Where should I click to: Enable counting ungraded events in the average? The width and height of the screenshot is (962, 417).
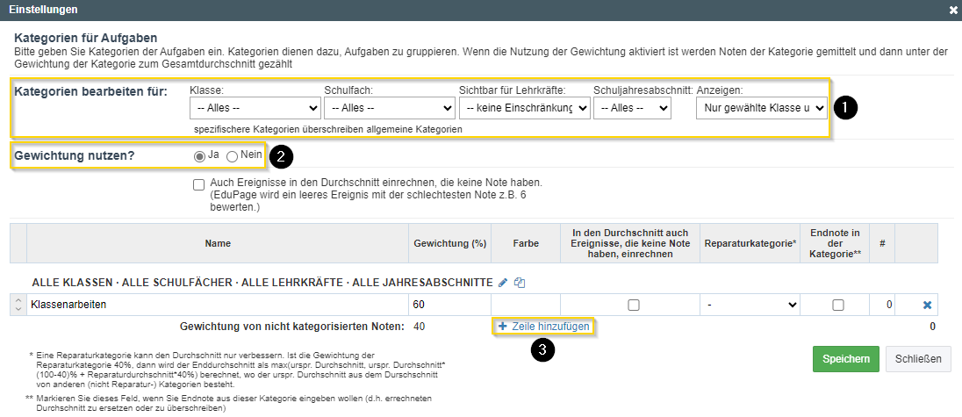click(x=198, y=184)
